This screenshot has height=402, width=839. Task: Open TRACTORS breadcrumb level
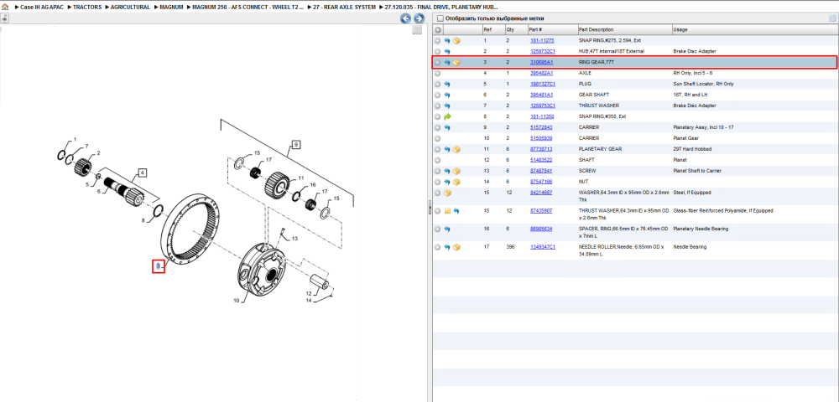point(87,8)
